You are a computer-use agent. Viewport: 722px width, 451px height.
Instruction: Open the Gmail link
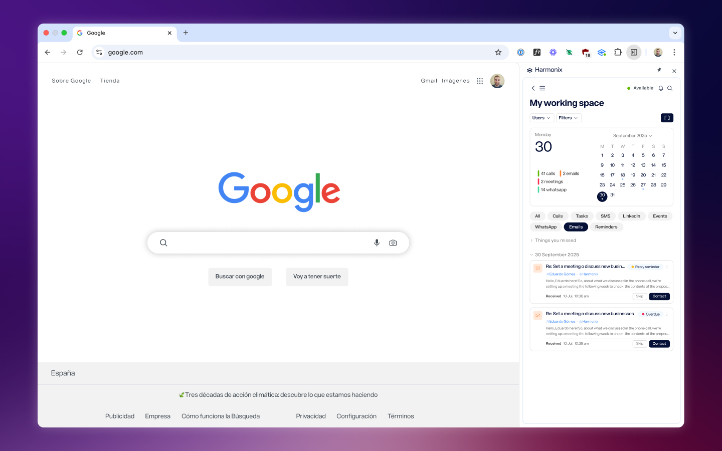coord(429,81)
